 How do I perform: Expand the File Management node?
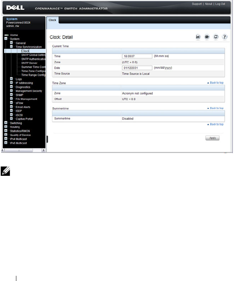(x=11, y=99)
